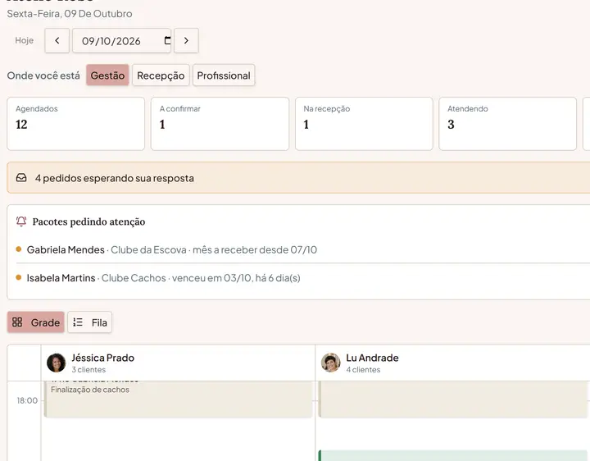
Task: Click the grid icon on Grade button
Action: click(17, 322)
